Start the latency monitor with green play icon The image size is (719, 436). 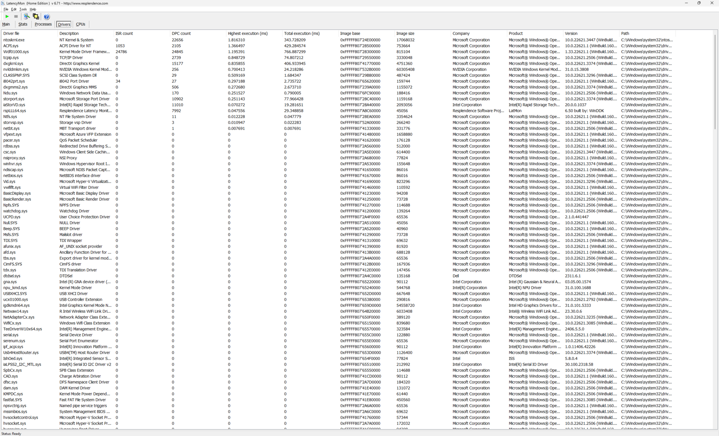point(7,16)
